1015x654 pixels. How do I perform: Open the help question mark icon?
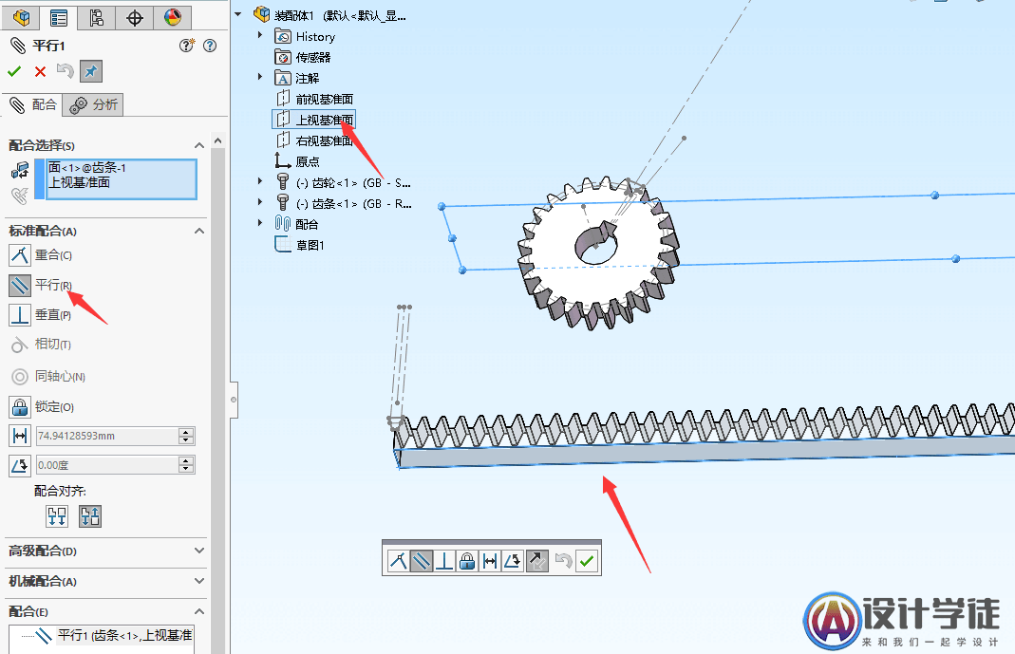(210, 46)
